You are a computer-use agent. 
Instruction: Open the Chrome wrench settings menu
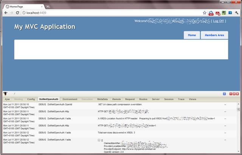coord(236,13)
